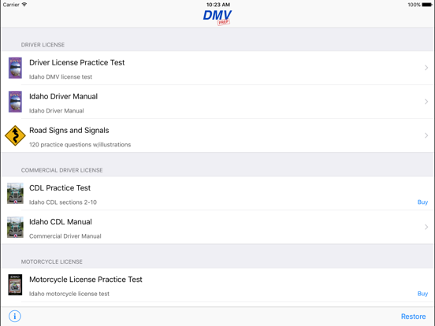The height and width of the screenshot is (326, 435).
Task: Open the chevron for Idaho Driver Manual
Action: tap(426, 102)
